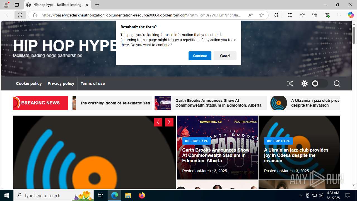Click the taskbar search box
This screenshot has height=201, width=357.
click(54, 195)
